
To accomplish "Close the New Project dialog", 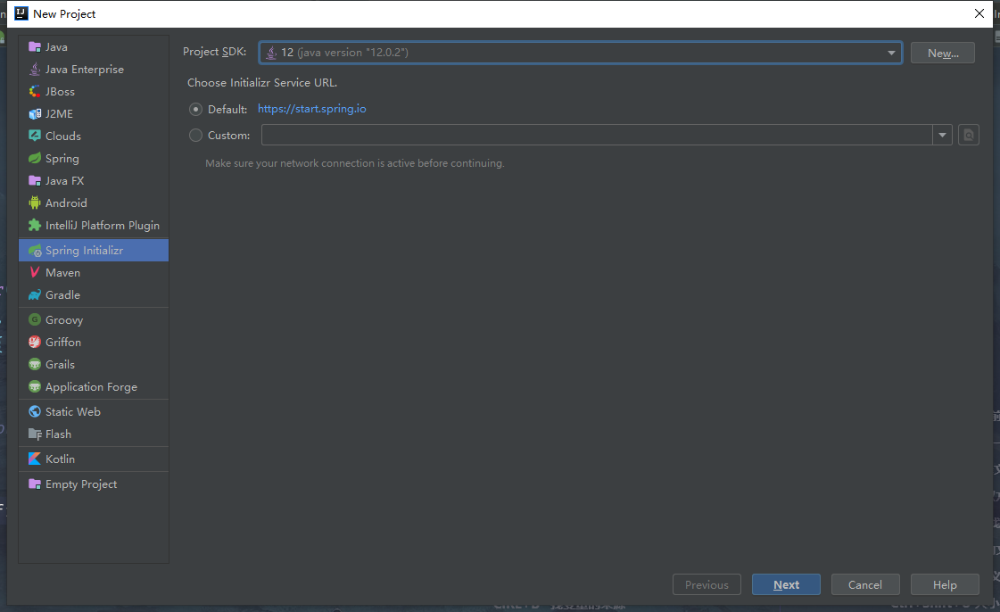I will click(x=979, y=13).
